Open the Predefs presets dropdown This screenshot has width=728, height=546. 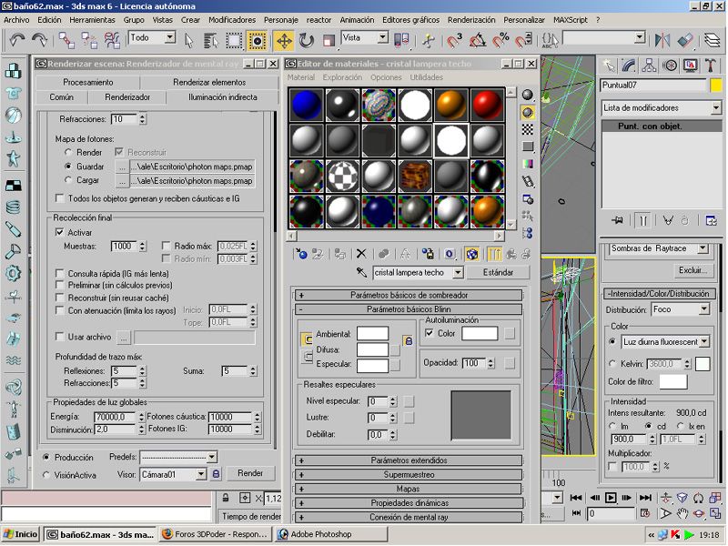click(x=212, y=457)
